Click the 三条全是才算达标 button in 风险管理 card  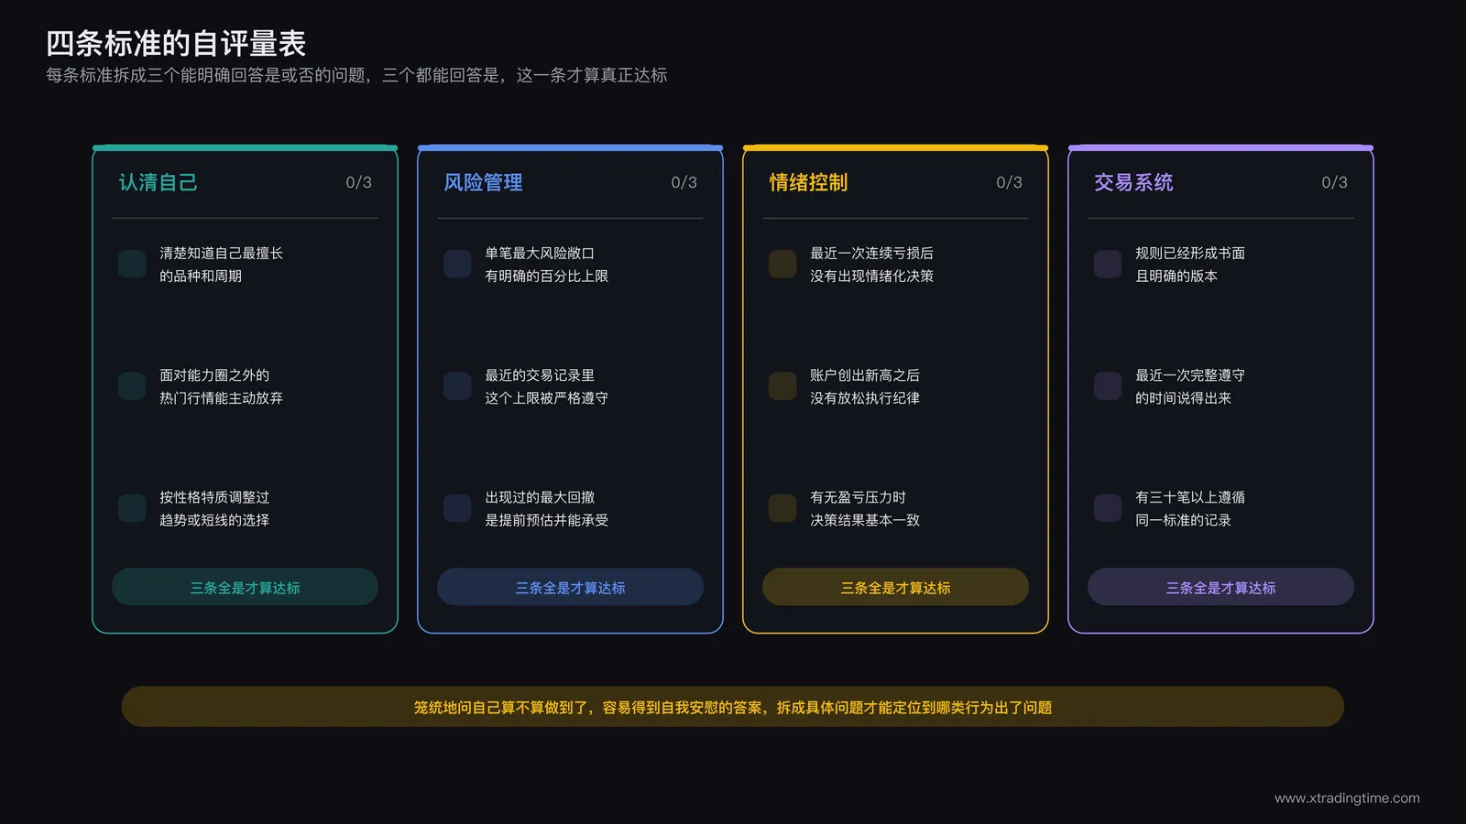tap(570, 587)
